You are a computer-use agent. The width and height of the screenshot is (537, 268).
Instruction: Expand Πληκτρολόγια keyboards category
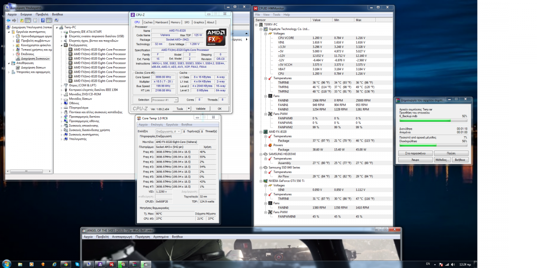[x=61, y=108]
